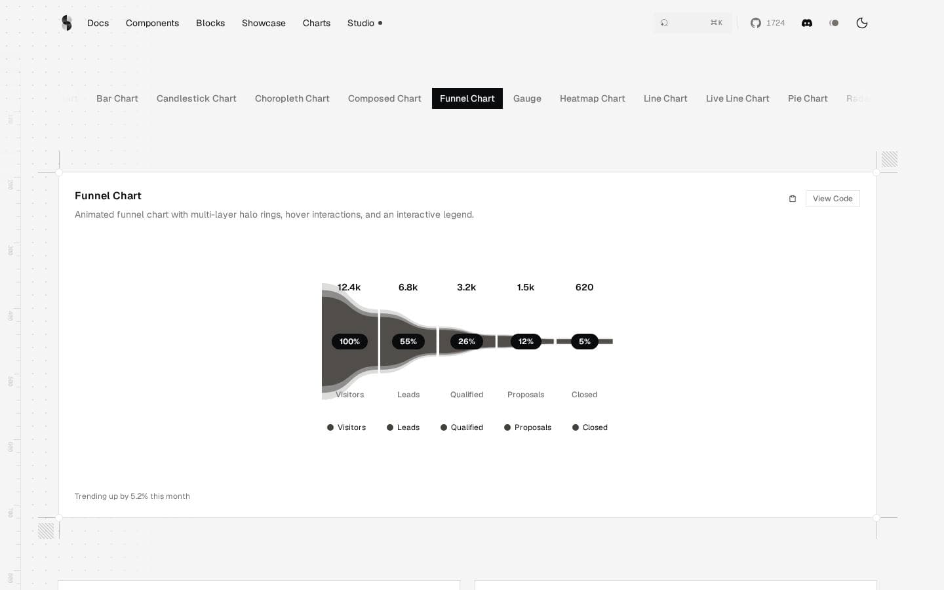Open the search field with ⌘K
This screenshot has height=590, width=944.
(692, 23)
